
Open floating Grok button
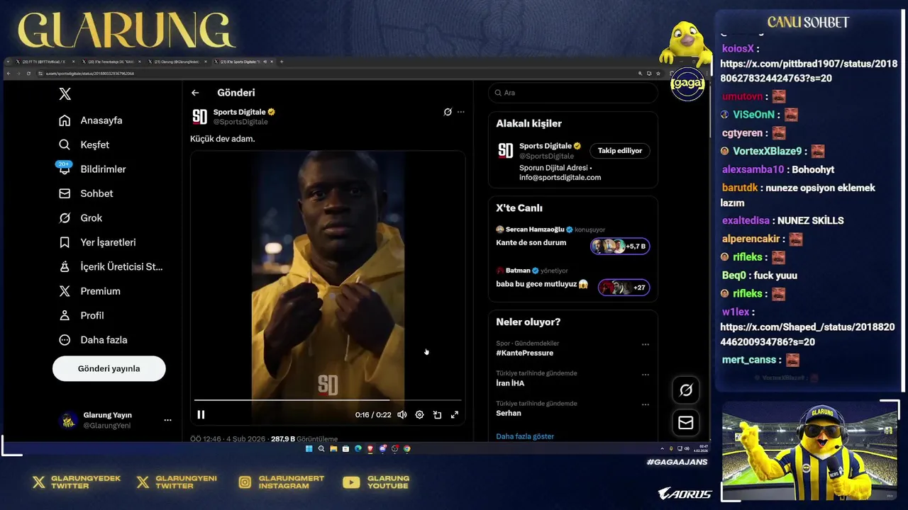click(686, 390)
